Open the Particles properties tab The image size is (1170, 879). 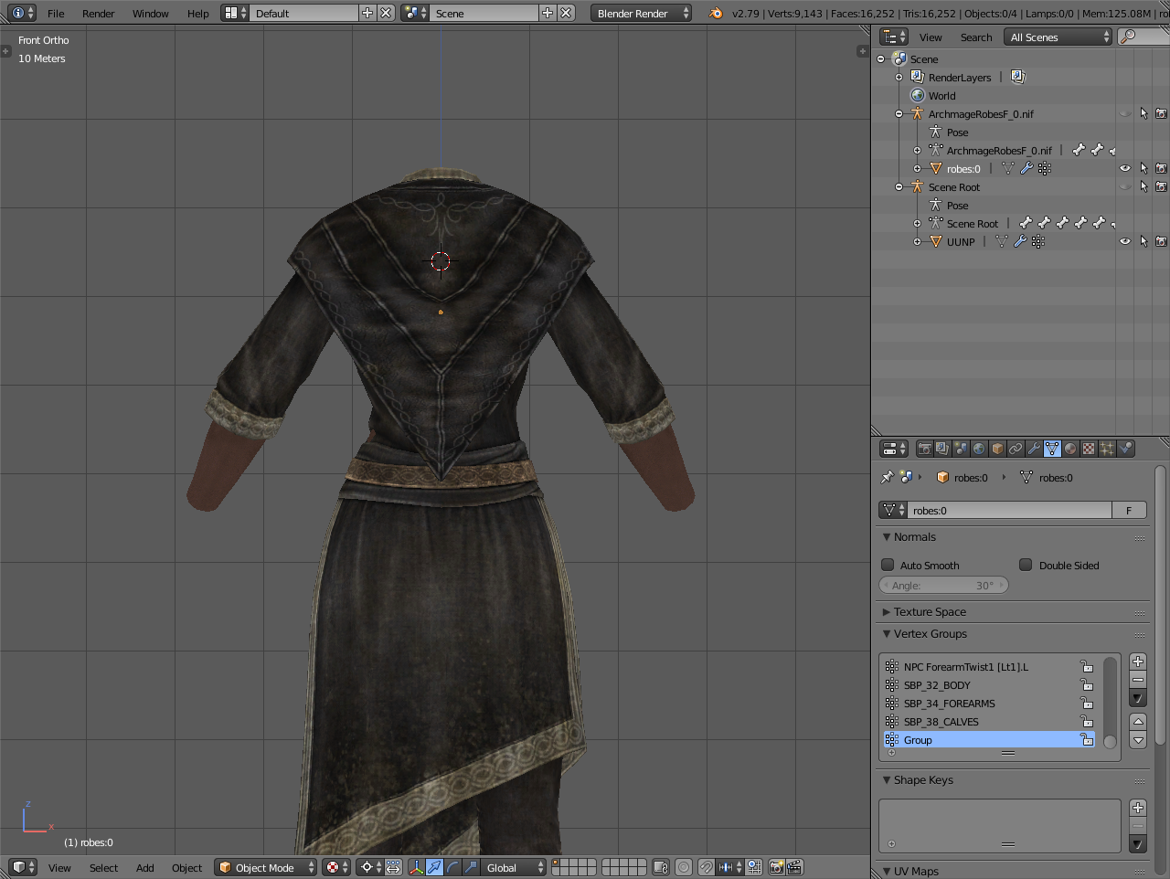pos(1107,449)
